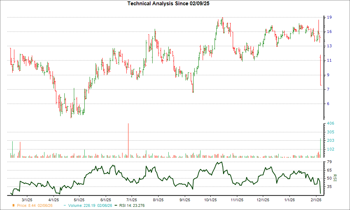Screen dimensions: 350x210
Task: Click the lowest candlestick near 4/1/25
Action: 70,112
